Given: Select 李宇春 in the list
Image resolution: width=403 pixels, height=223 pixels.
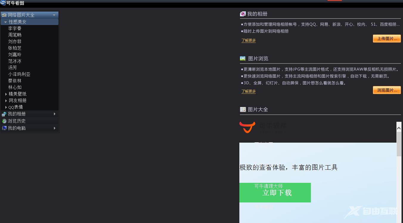Looking at the screenshot, I should (x=15, y=29).
